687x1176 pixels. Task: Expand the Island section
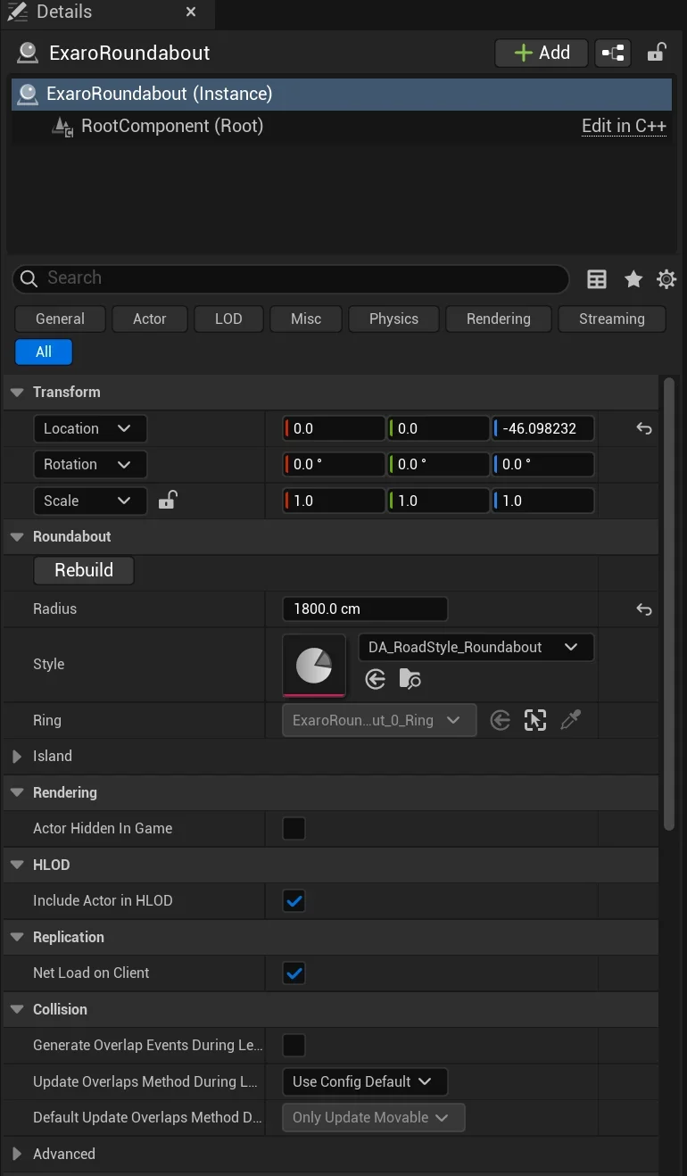pyautogui.click(x=17, y=757)
